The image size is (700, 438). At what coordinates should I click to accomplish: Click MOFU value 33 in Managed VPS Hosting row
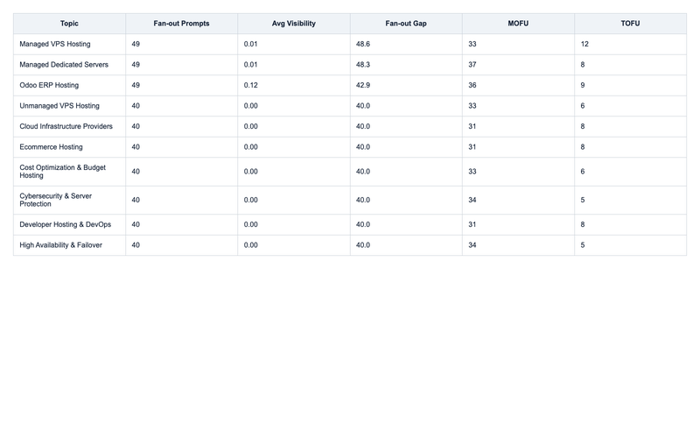tap(472, 44)
